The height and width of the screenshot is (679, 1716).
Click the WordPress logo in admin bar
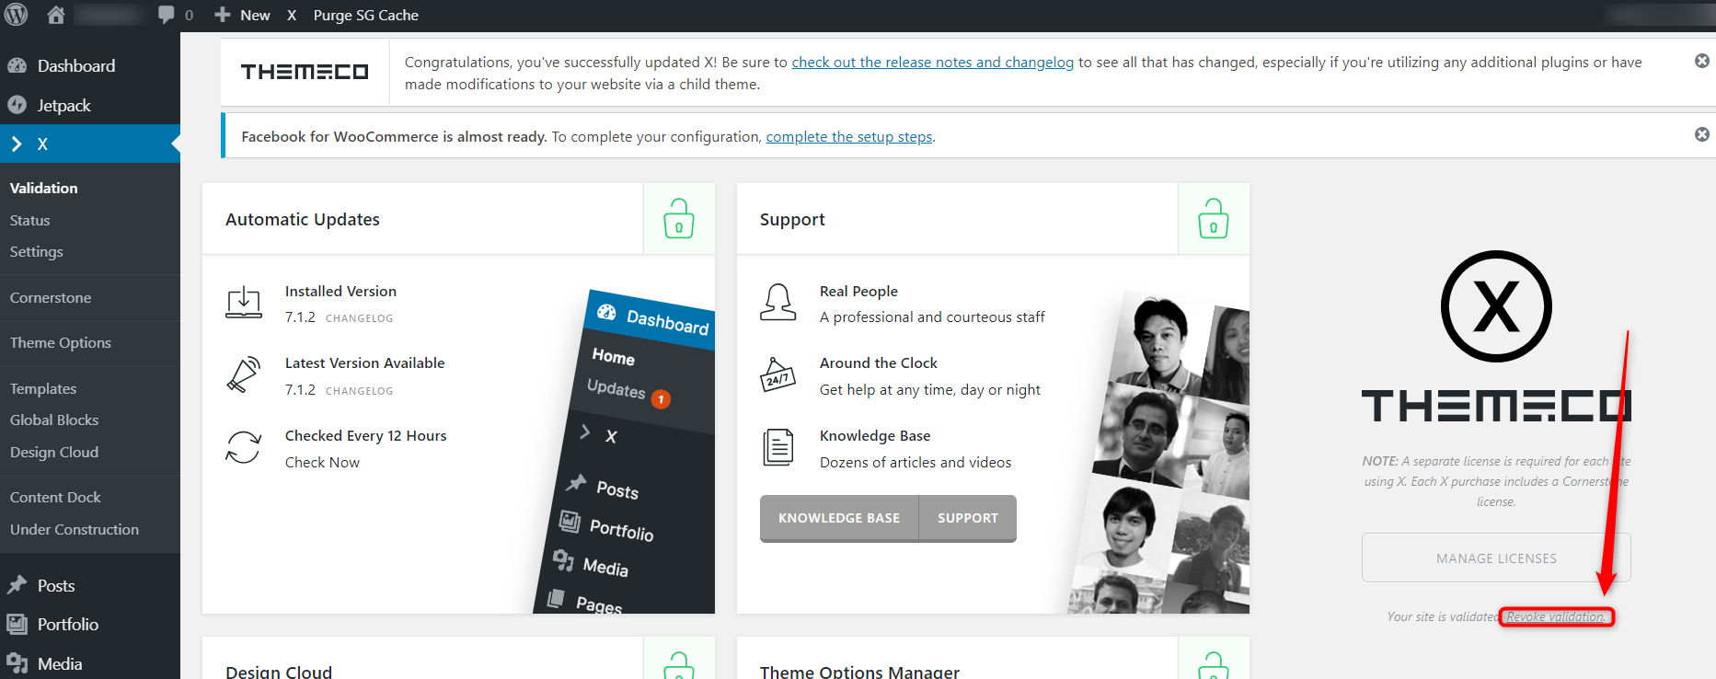(17, 15)
